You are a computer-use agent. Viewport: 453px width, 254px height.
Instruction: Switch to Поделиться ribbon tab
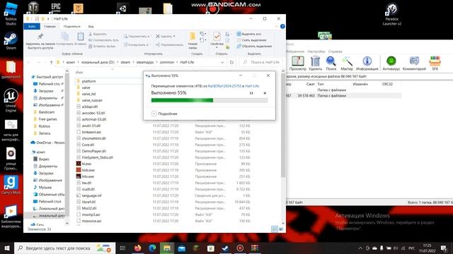(x=71, y=27)
